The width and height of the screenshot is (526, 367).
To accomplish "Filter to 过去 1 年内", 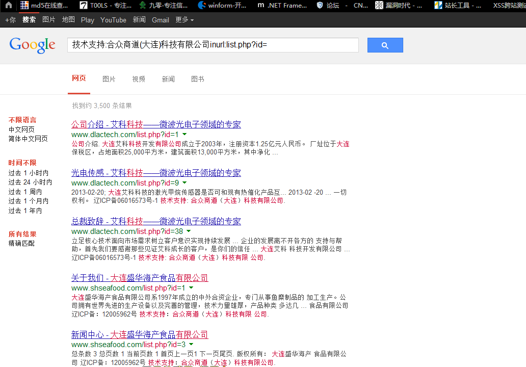I will point(25,211).
